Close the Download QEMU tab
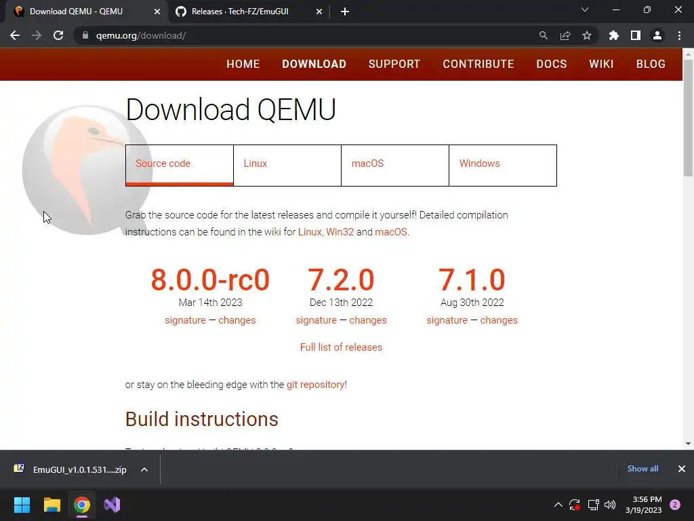 click(x=157, y=12)
